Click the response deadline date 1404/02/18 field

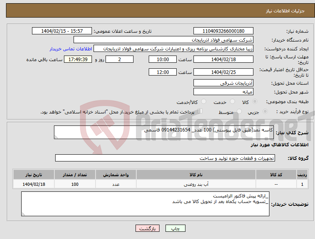tap(223, 60)
